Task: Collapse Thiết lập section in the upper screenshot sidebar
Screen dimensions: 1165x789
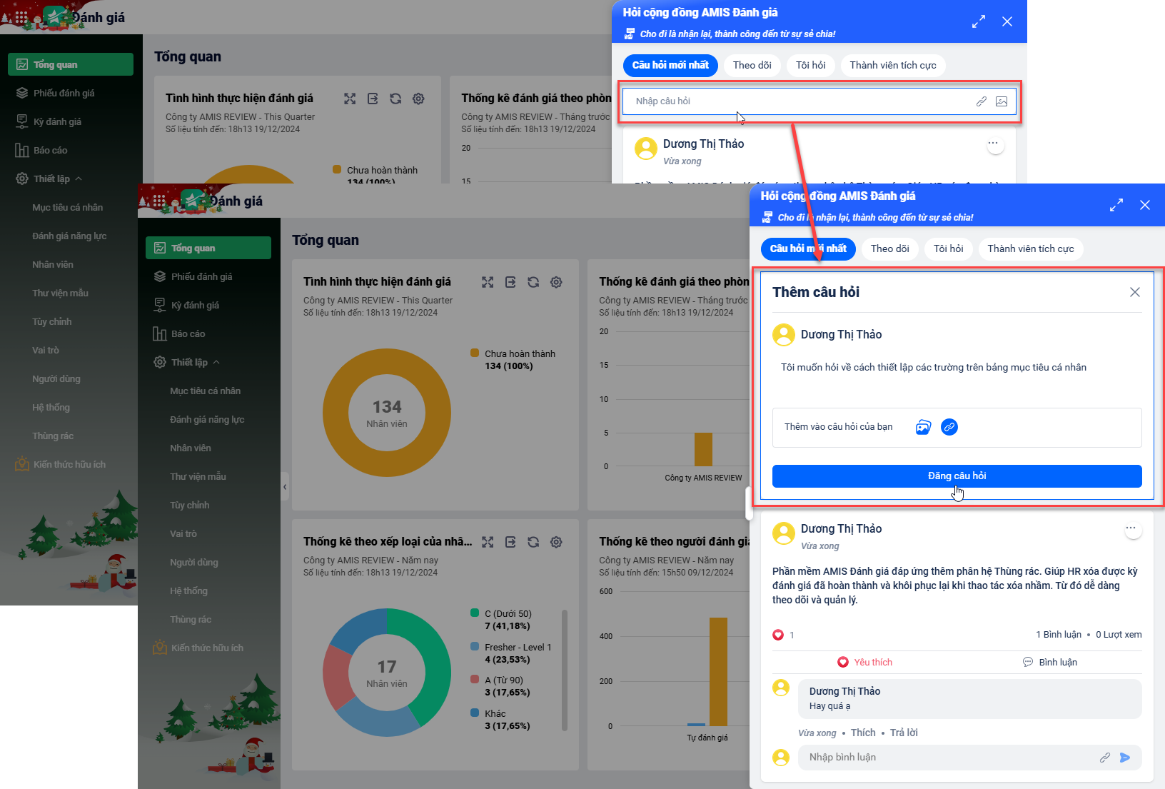Action: click(79, 179)
